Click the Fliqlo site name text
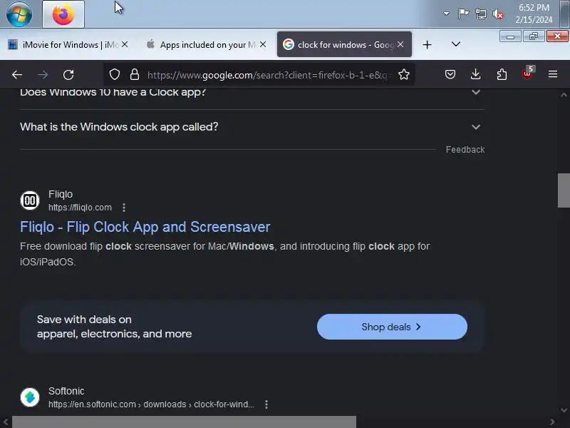Viewport: 570px width, 428px height. click(61, 194)
